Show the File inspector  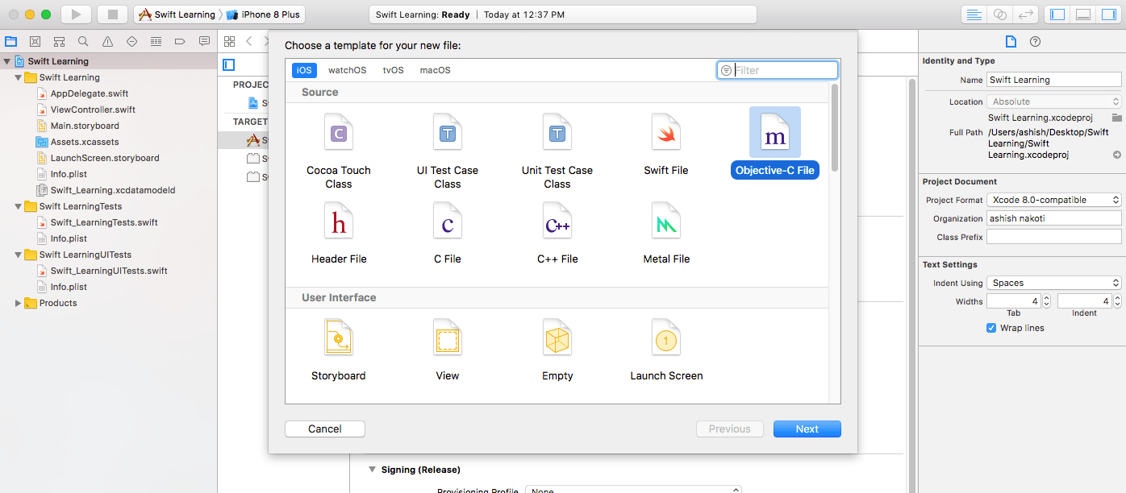[x=1011, y=42]
